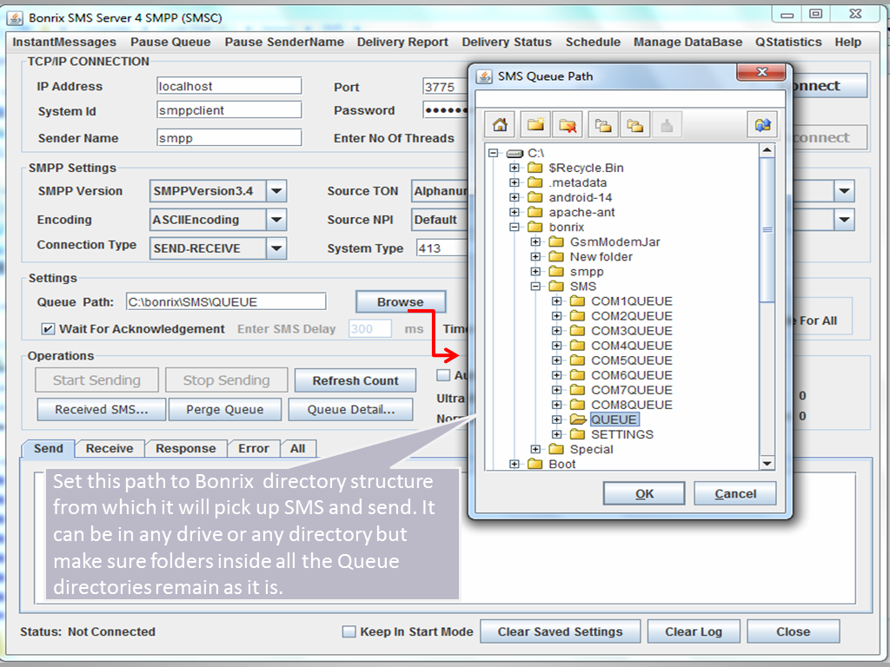Collapse the C:\ drive node
This screenshot has height=667, width=890.
(494, 153)
